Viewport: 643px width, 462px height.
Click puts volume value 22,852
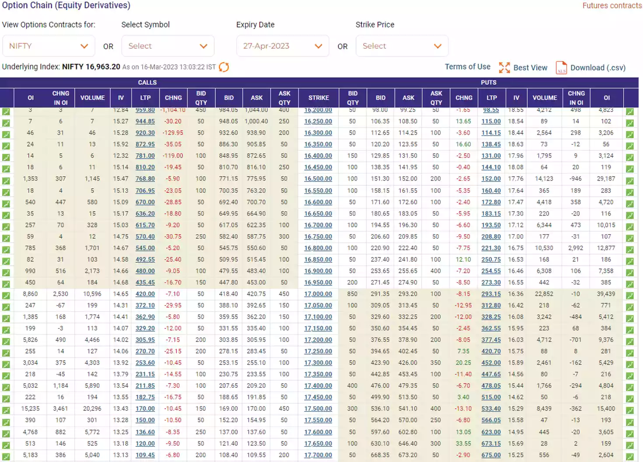544,294
